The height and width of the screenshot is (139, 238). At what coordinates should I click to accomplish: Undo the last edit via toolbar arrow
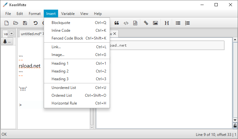pos(36,23)
